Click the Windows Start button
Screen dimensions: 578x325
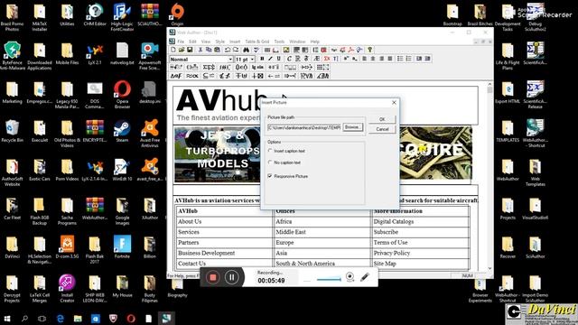click(7, 319)
